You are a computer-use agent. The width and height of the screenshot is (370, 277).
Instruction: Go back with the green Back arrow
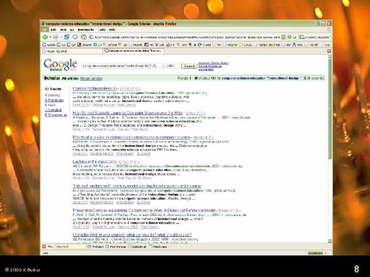pyautogui.click(x=45, y=37)
